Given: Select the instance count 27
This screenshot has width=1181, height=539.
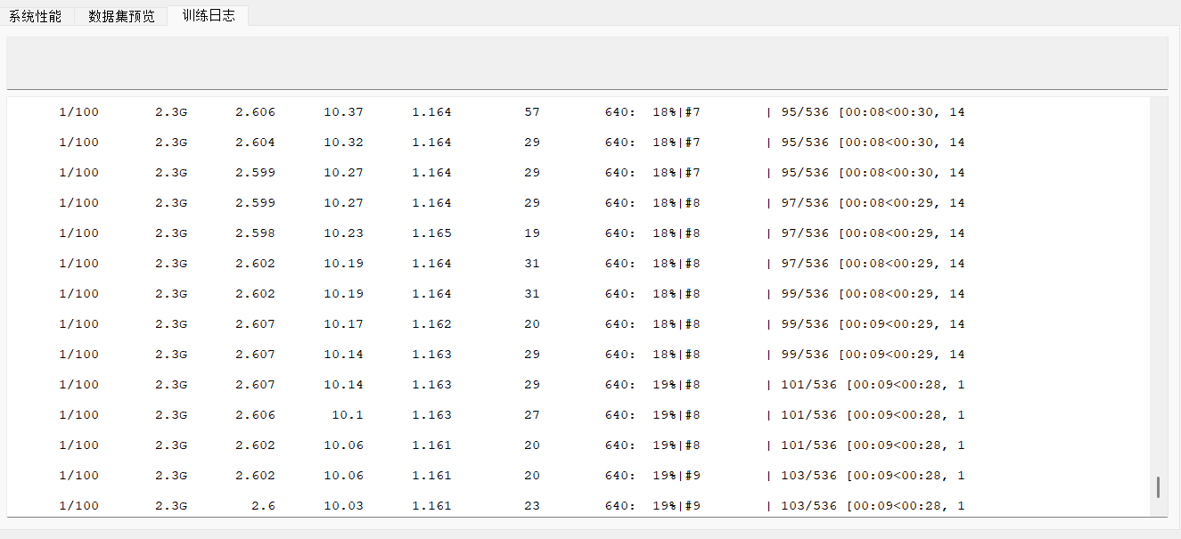Looking at the screenshot, I should pos(532,415).
